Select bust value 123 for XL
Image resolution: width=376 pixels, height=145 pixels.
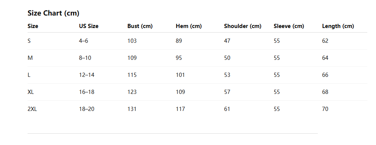click(x=132, y=92)
